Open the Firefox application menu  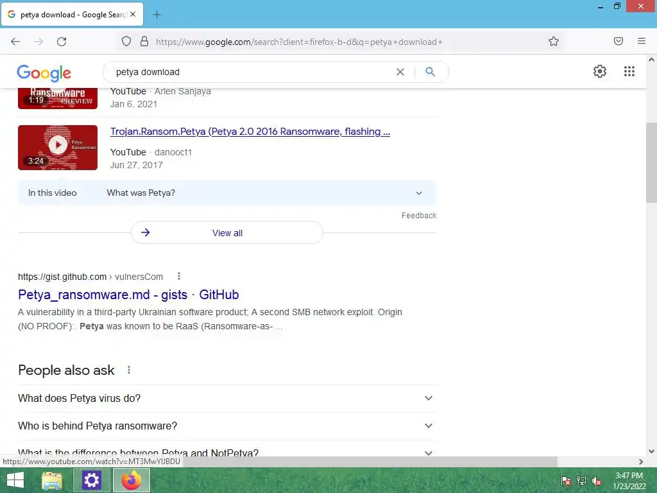pyautogui.click(x=641, y=41)
